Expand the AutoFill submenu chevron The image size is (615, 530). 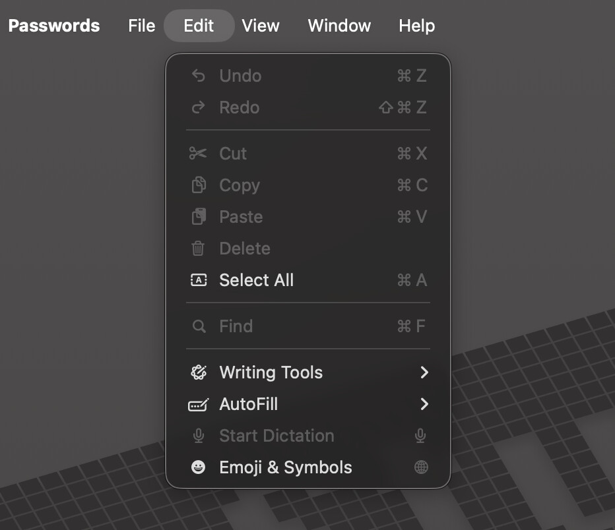click(424, 404)
